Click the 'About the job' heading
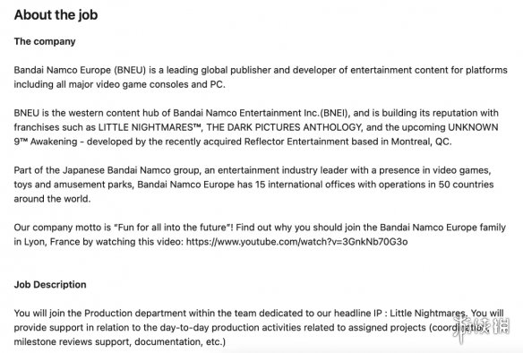This screenshot has width=523, height=353. point(56,15)
